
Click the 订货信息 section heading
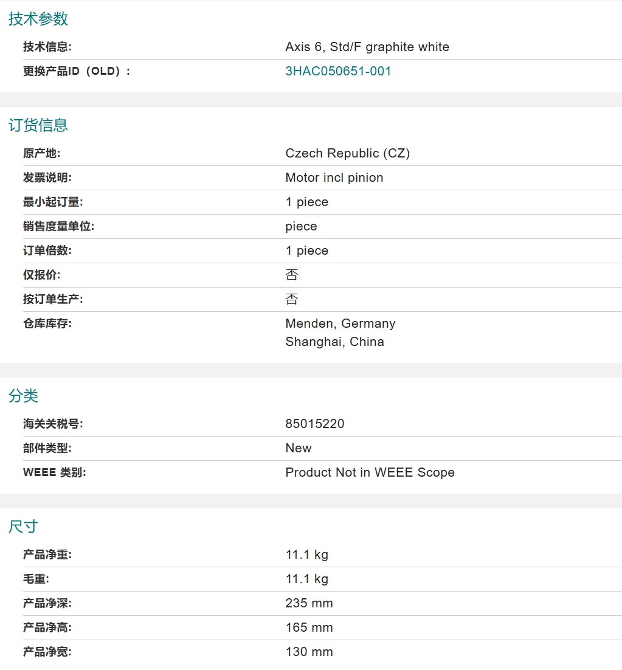38,125
